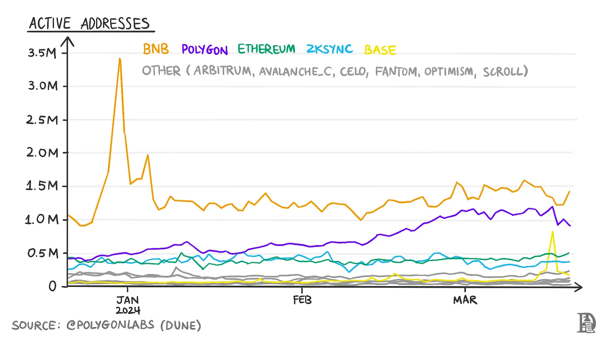Select the ZKSYNC legend entry
The width and height of the screenshot is (608, 342).
[329, 49]
